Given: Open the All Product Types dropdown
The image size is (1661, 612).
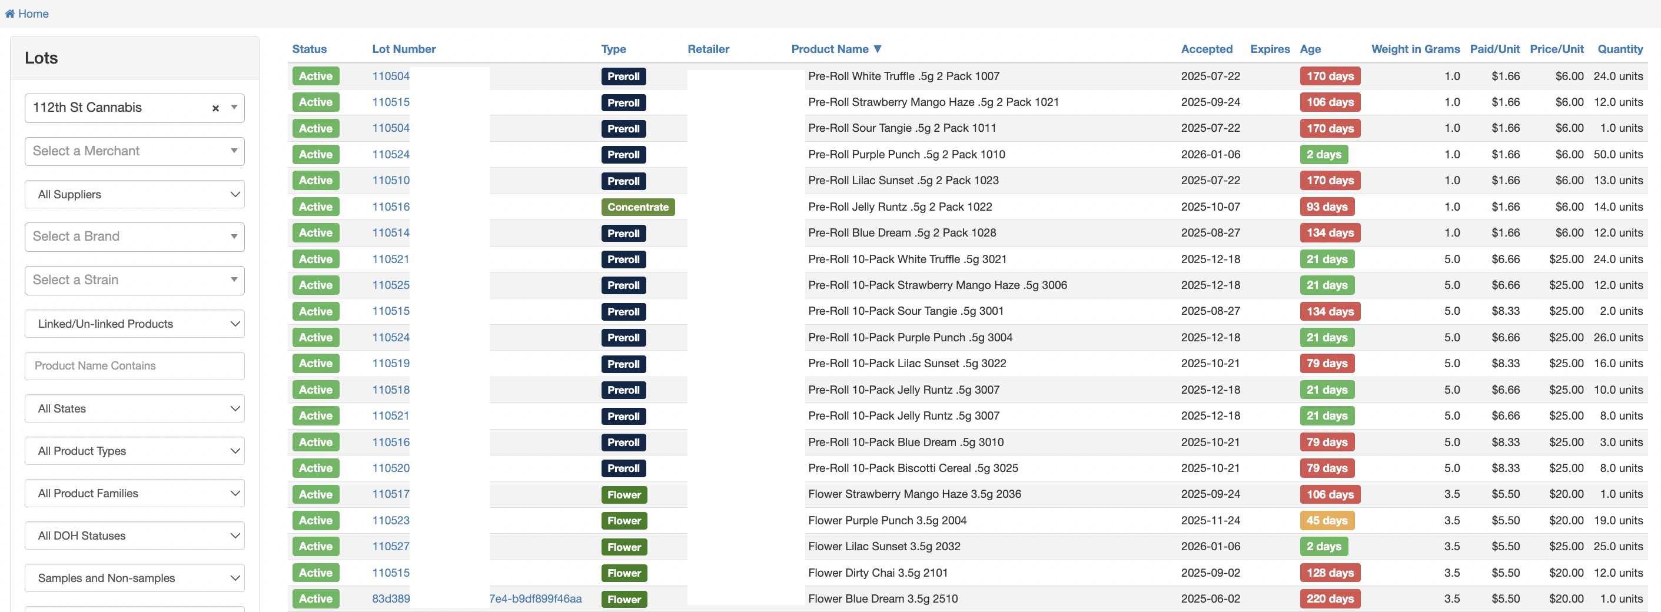Looking at the screenshot, I should [134, 451].
